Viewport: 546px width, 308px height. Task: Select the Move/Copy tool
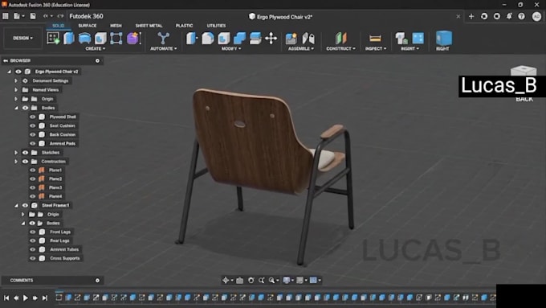[x=271, y=39]
